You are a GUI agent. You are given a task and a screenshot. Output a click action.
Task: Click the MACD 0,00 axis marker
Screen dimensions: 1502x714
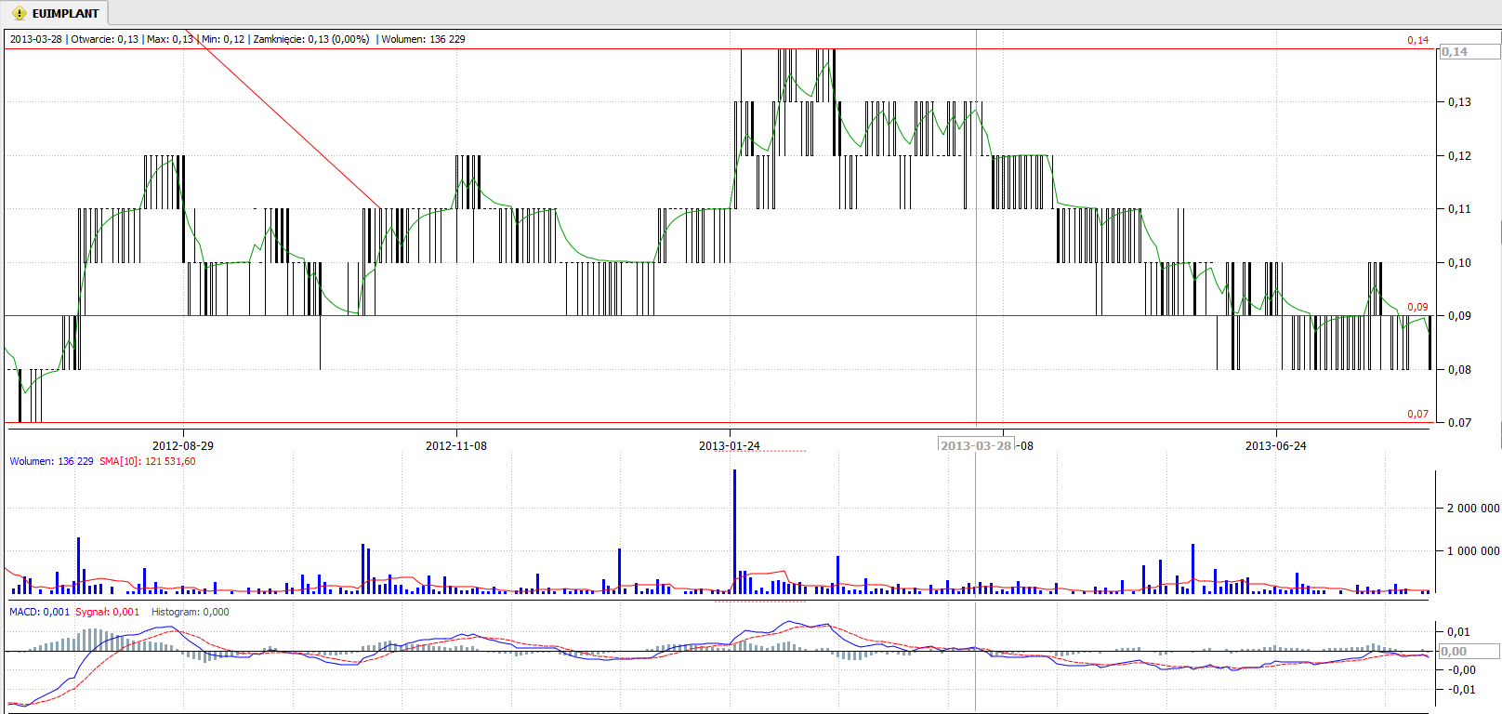[x=1469, y=651]
